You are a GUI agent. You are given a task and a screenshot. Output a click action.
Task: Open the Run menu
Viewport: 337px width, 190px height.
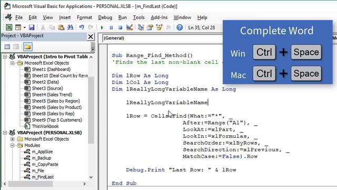[x=123, y=17]
